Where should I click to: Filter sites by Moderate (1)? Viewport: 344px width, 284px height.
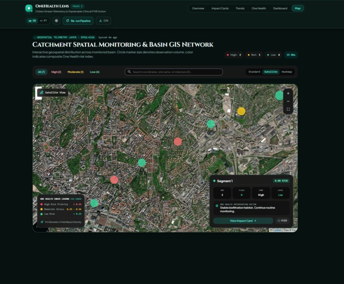click(75, 72)
